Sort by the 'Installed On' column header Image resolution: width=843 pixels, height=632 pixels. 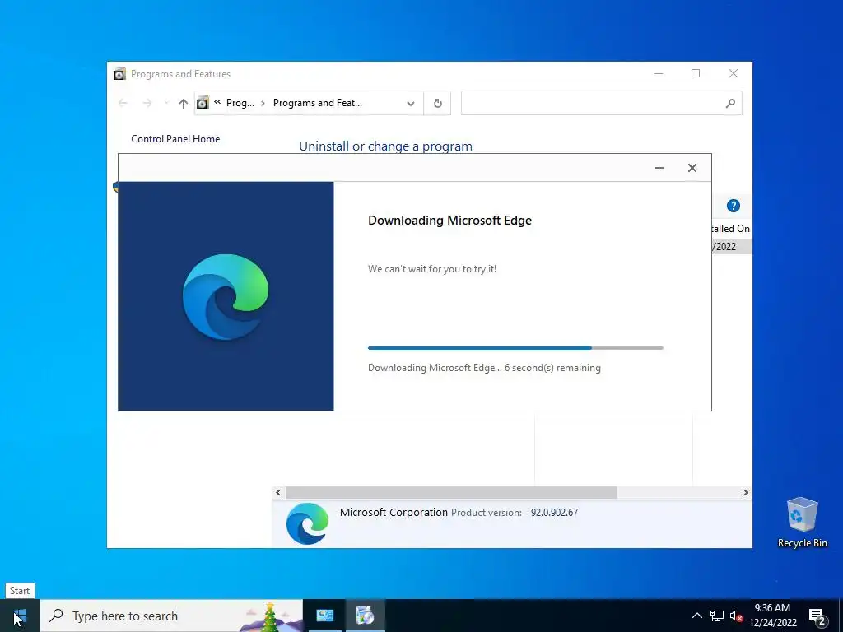730,229
